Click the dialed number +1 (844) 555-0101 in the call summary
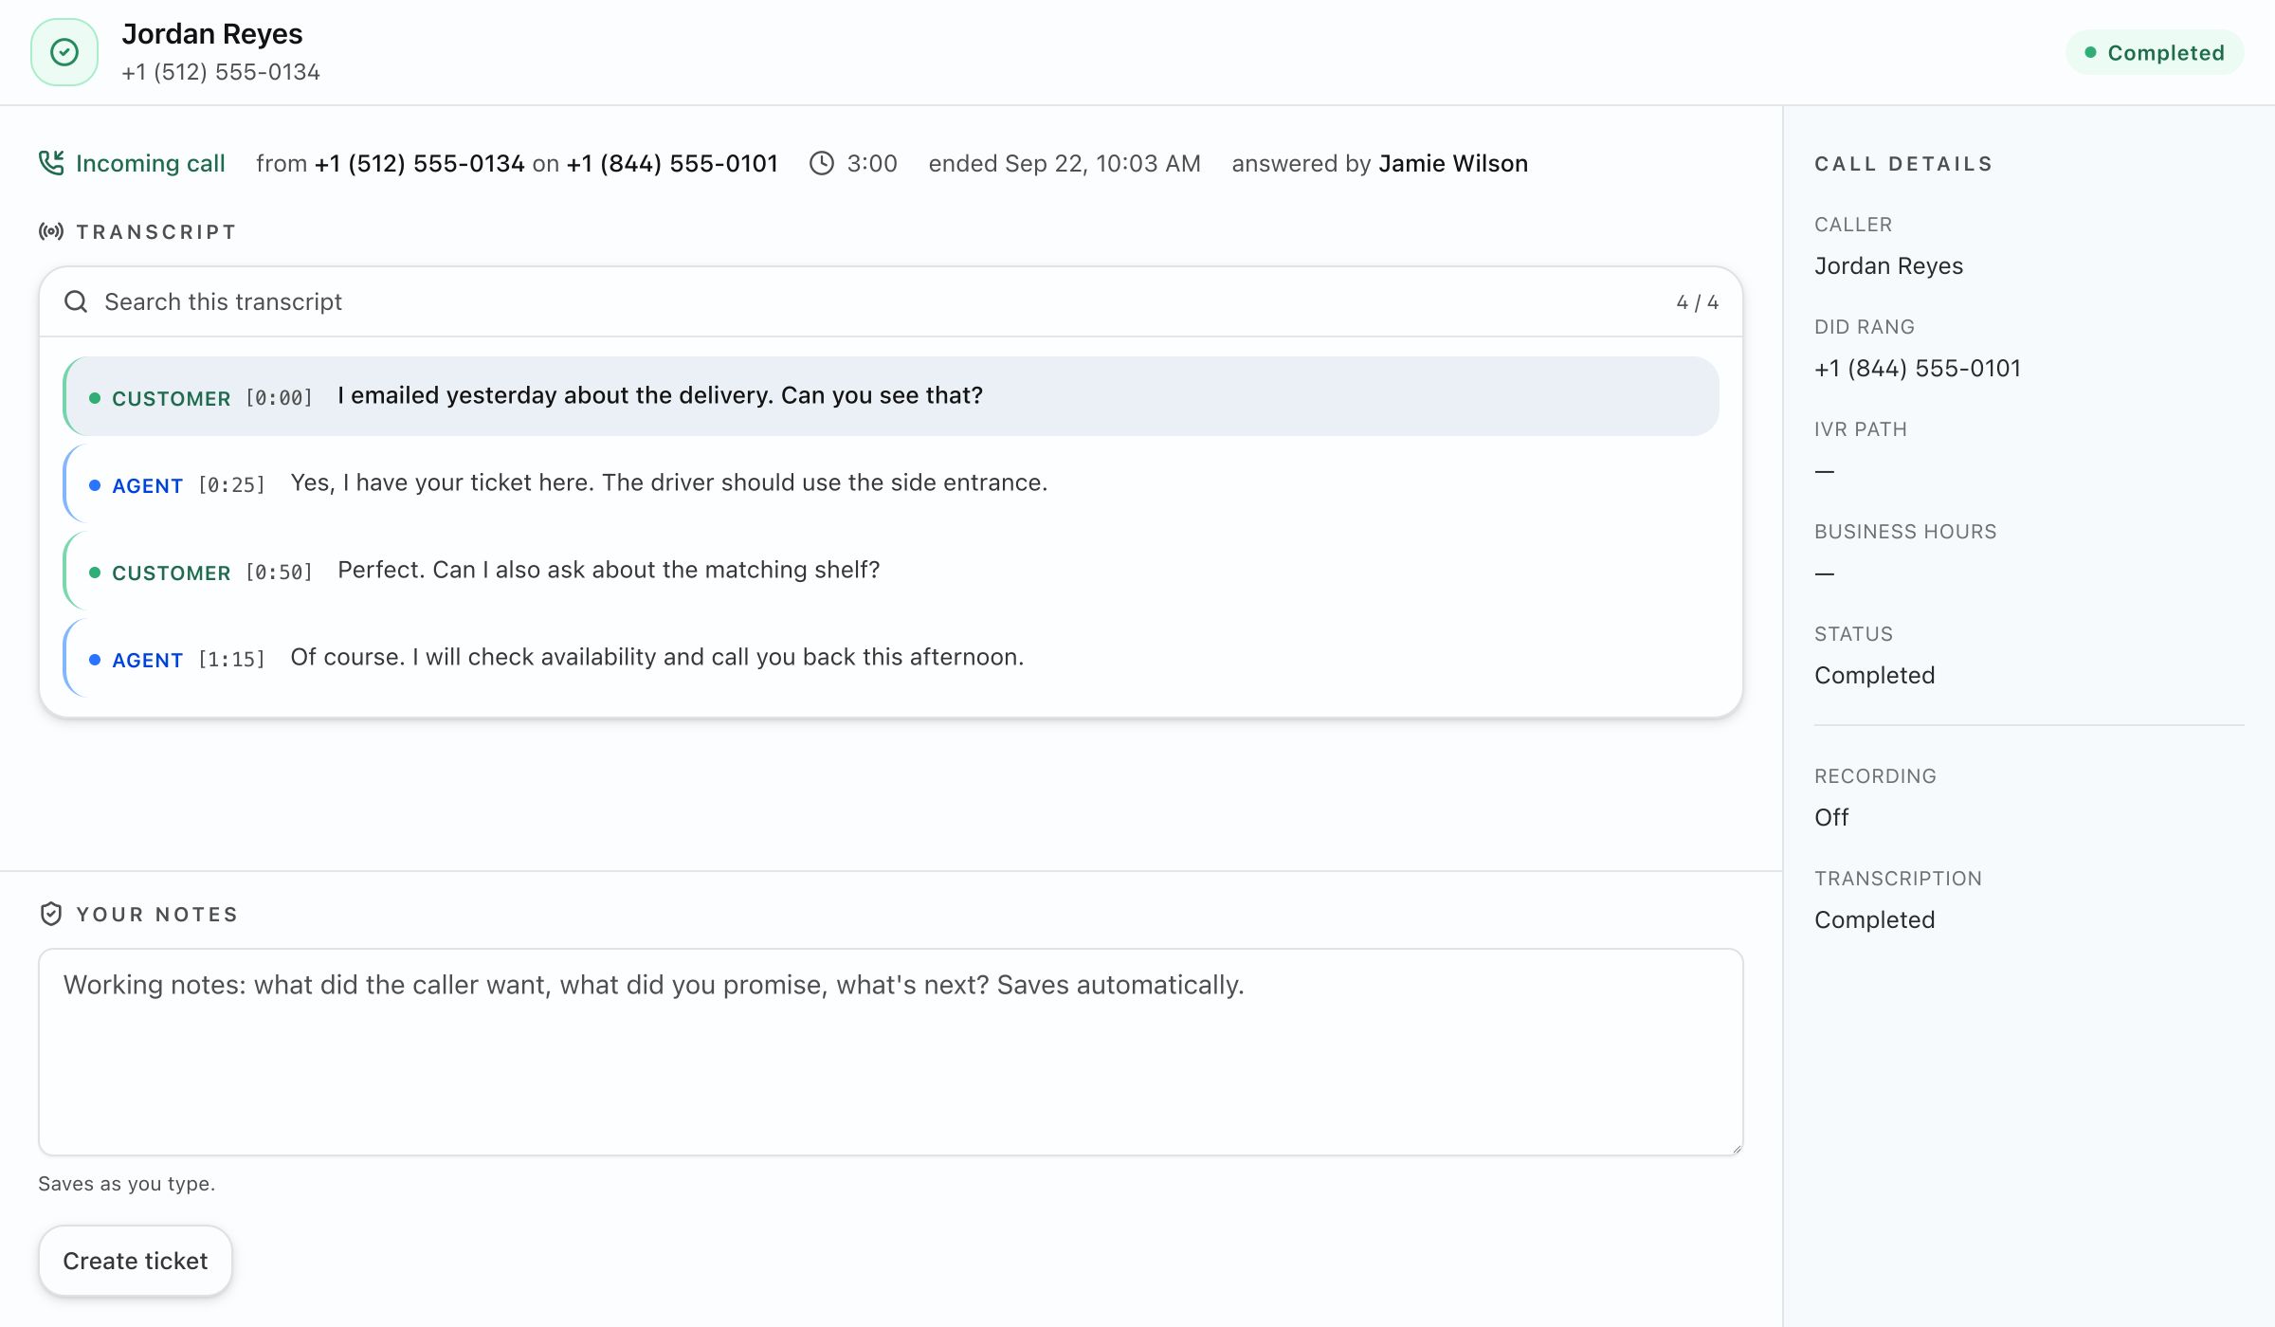This screenshot has height=1327, width=2275. tap(672, 163)
